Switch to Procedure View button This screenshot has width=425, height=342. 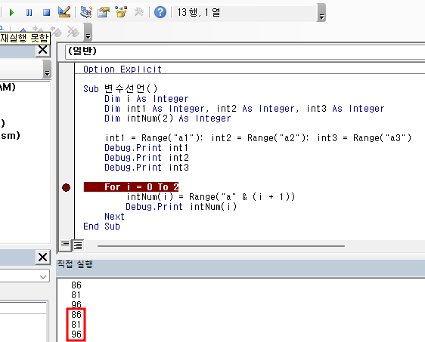coord(65,245)
